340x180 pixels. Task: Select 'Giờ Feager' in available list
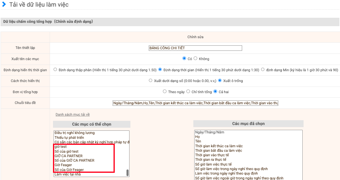pos(63,165)
